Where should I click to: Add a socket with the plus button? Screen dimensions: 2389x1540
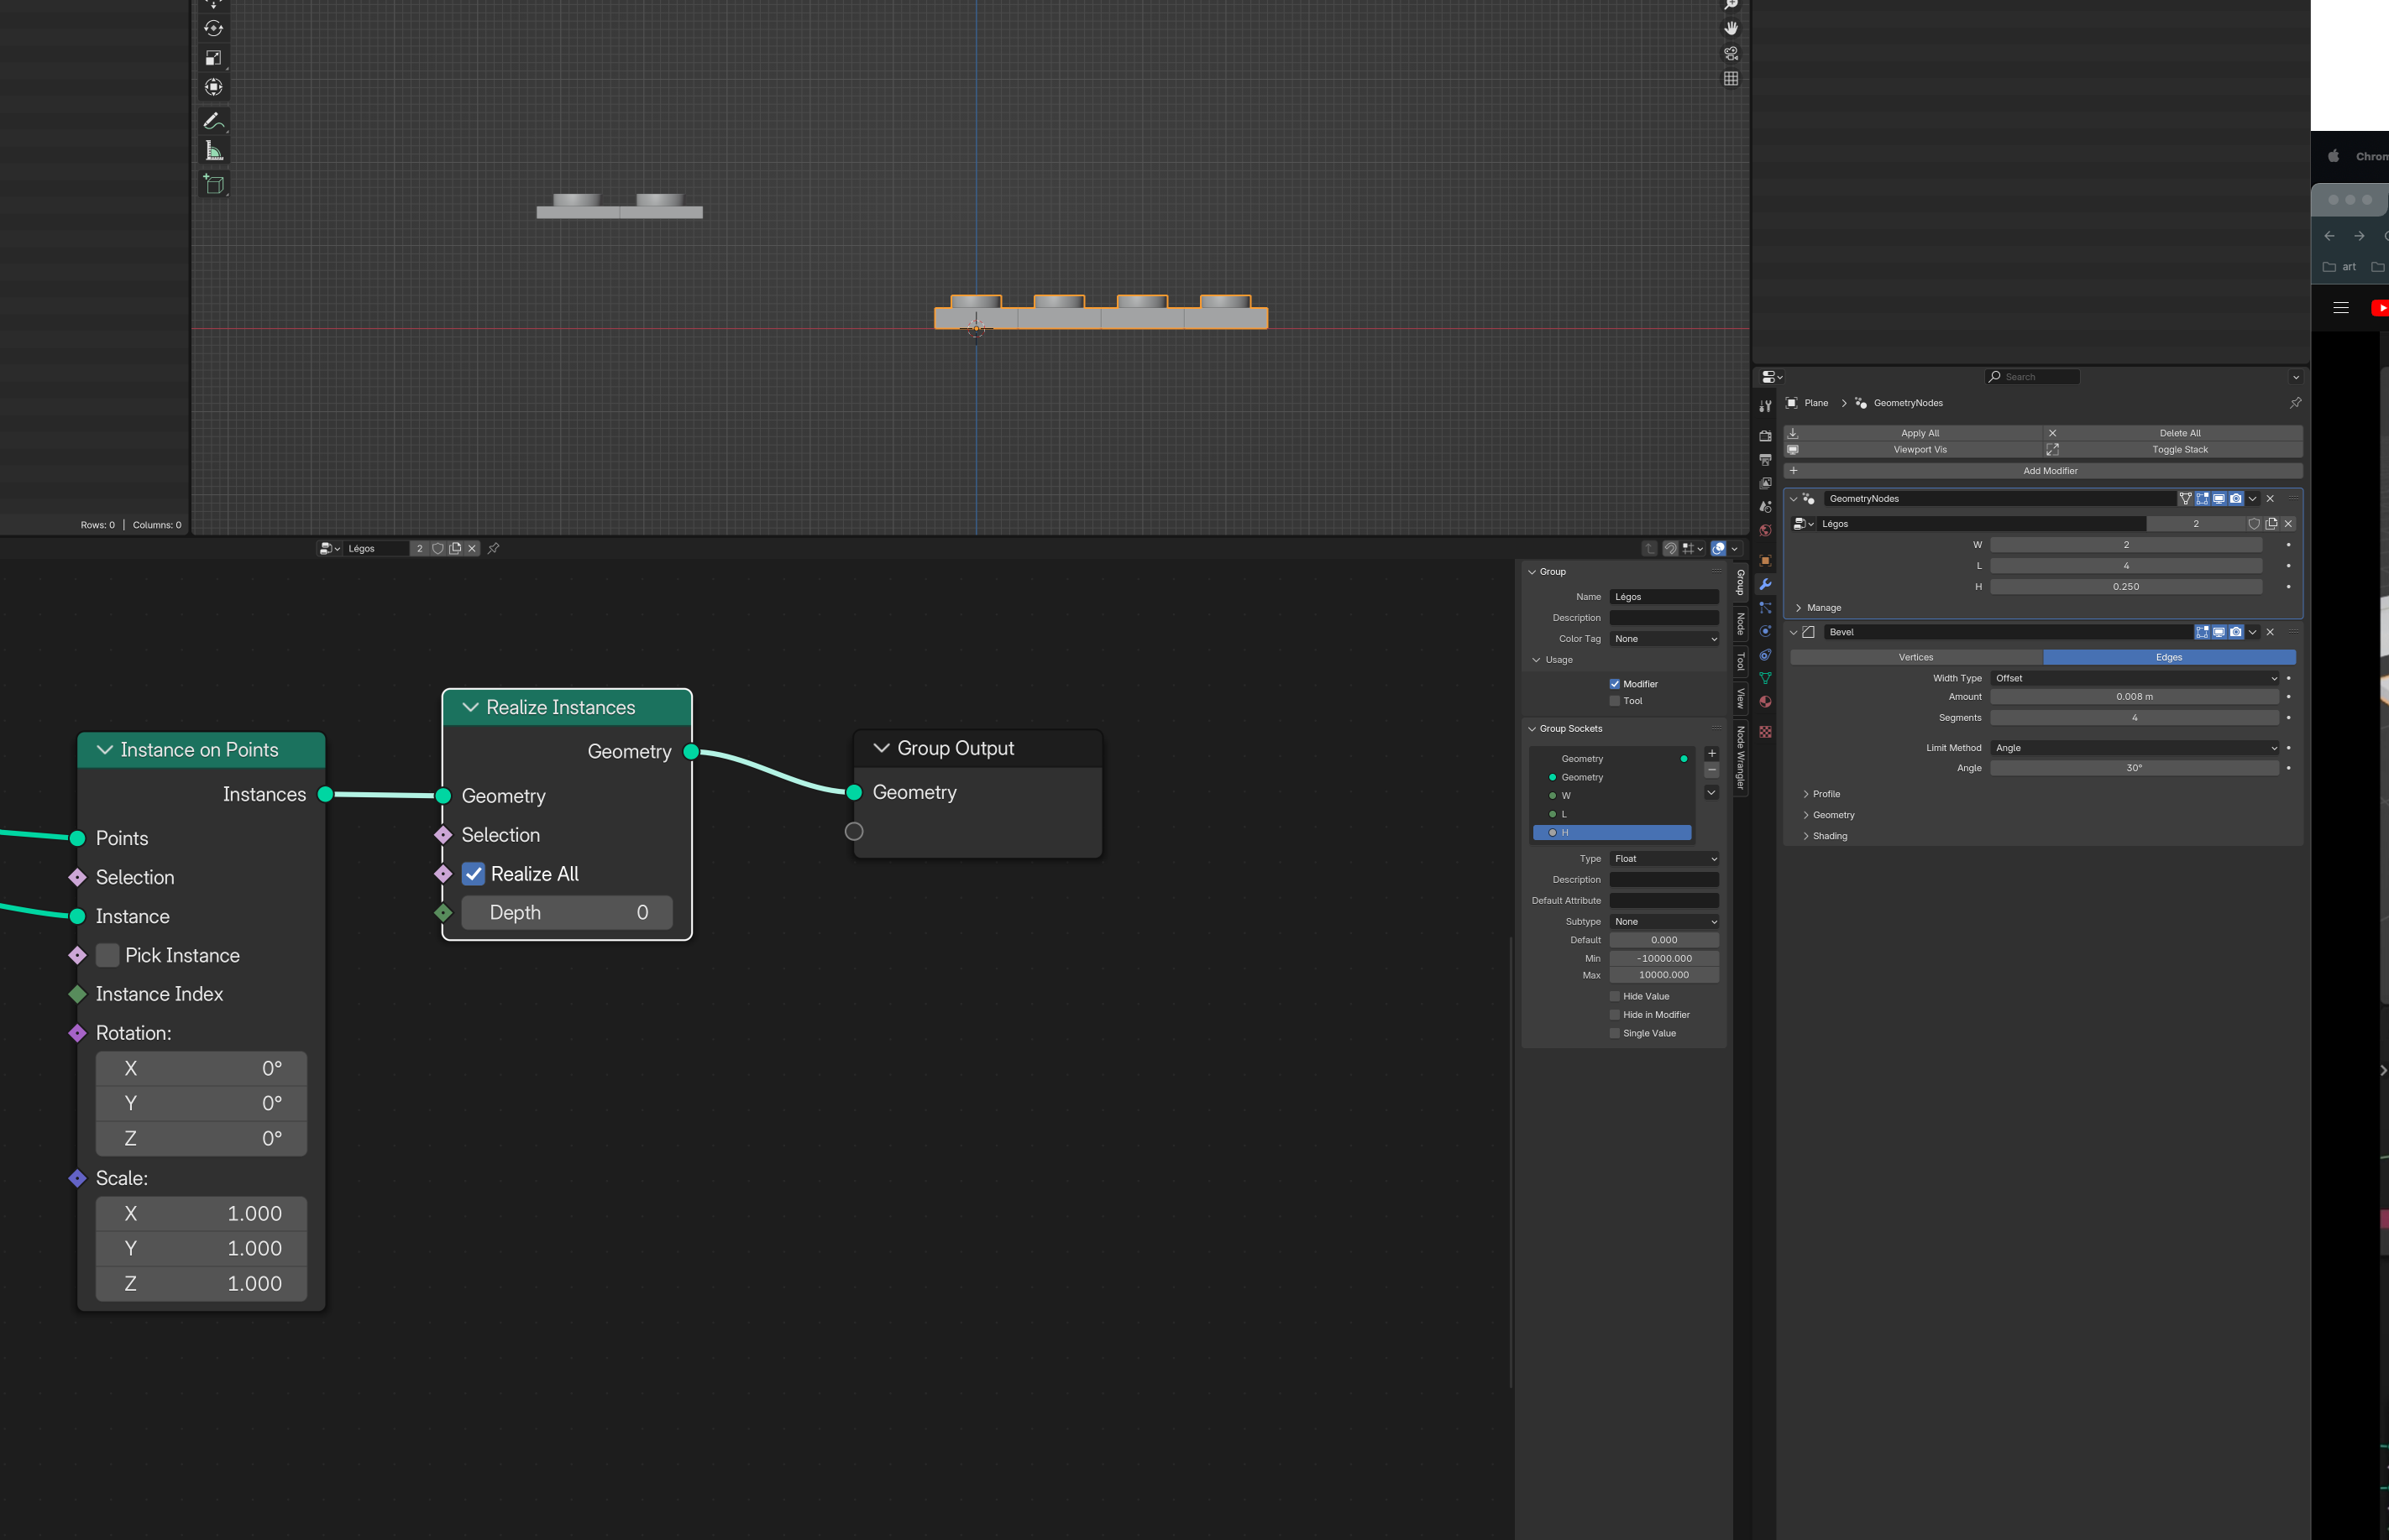point(1711,753)
